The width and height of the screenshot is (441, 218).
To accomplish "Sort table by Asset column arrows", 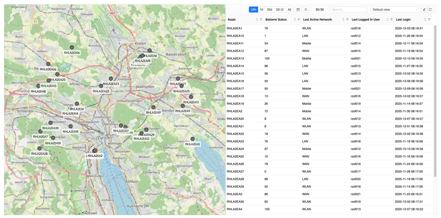I will pos(257,20).
